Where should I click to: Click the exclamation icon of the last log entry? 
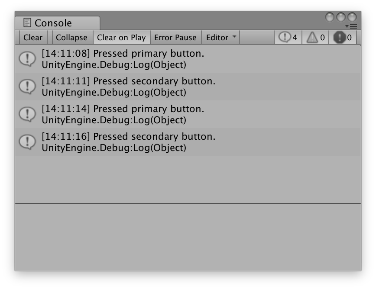pos(26,141)
